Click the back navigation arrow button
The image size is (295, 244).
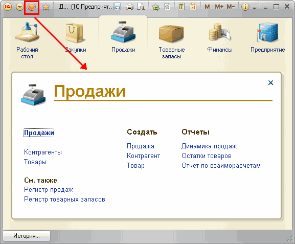(19, 7)
